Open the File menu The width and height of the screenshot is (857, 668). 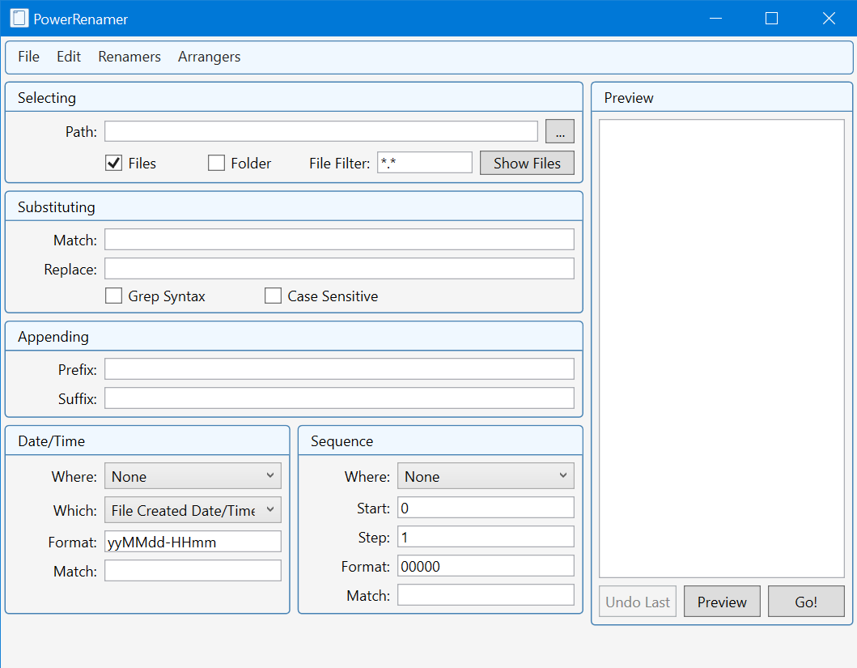point(28,57)
